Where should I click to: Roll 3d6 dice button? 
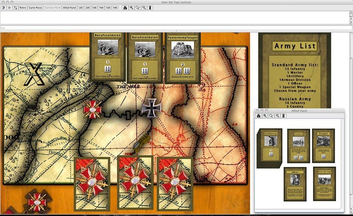(x=94, y=8)
